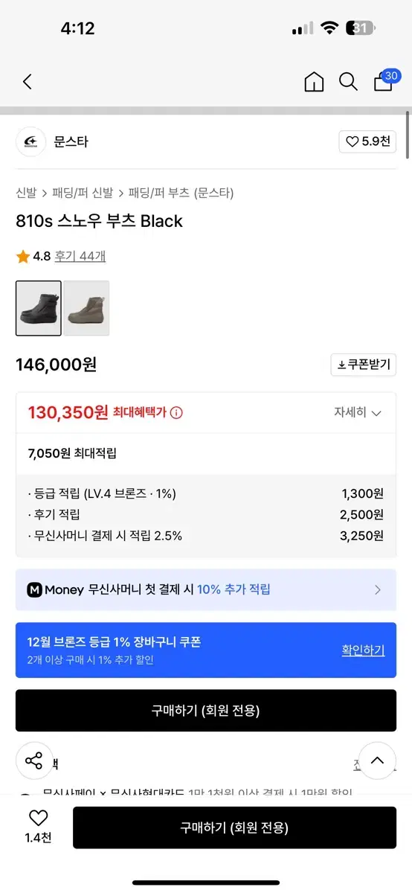
Task: Select the beige boot color thumbnail
Action: tap(86, 308)
